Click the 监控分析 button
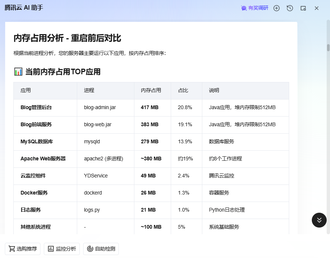 (62, 249)
